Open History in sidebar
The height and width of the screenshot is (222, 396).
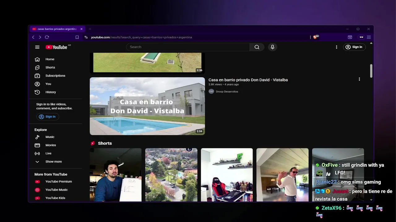[x=50, y=92]
